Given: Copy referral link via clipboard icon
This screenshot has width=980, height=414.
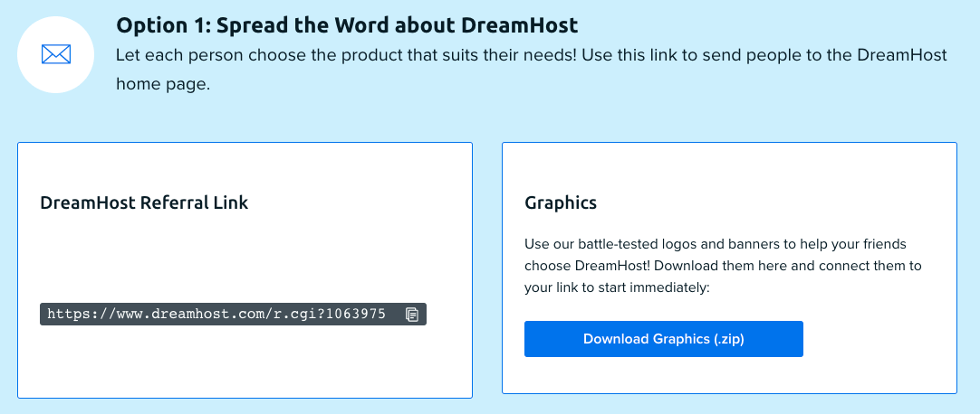Looking at the screenshot, I should coord(412,315).
